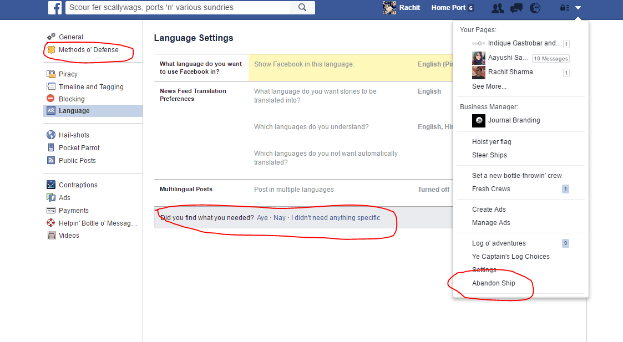The width and height of the screenshot is (623, 342).
Task: Open Timeline and Tagging settings
Action: [x=91, y=87]
